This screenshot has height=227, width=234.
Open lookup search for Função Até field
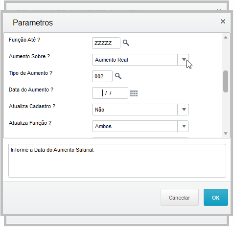[126, 43]
